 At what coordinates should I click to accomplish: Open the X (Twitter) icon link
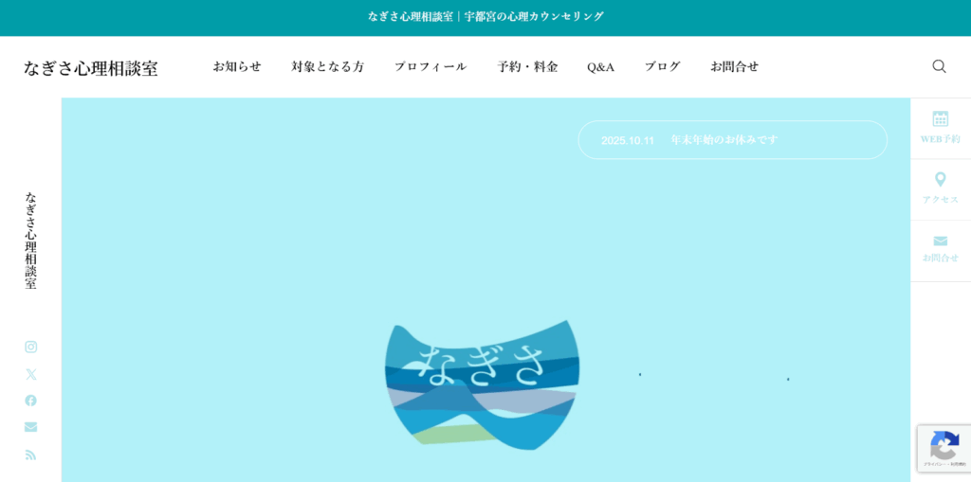click(30, 374)
